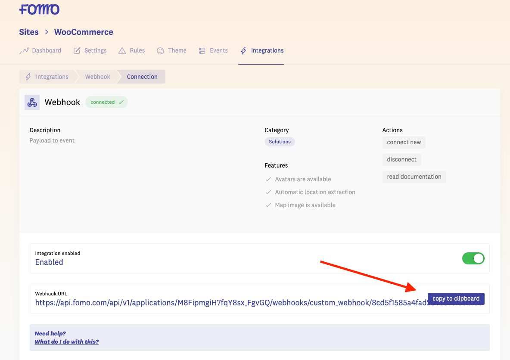Click the Automatic location extraction text
This screenshot has height=360, width=510.
click(x=315, y=192)
